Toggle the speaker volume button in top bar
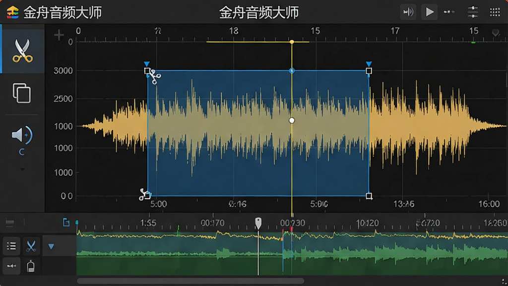 408,12
